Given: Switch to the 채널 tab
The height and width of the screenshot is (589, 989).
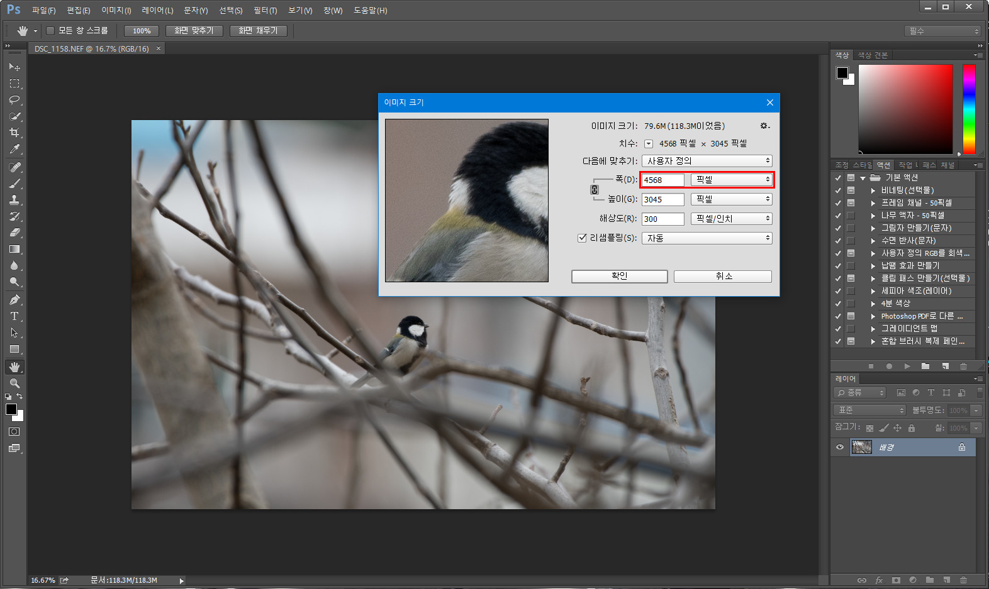Looking at the screenshot, I should coord(947,165).
